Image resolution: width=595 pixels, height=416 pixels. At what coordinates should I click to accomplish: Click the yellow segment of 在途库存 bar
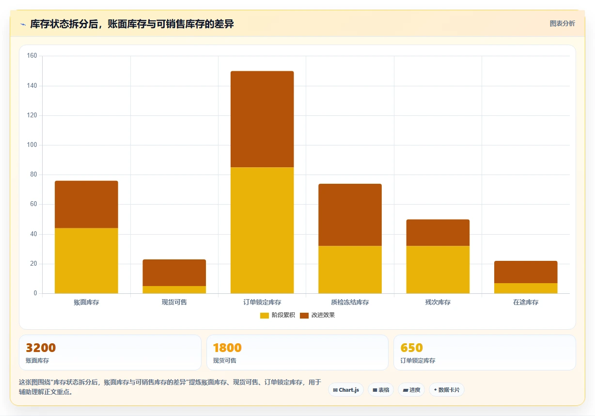click(x=526, y=288)
